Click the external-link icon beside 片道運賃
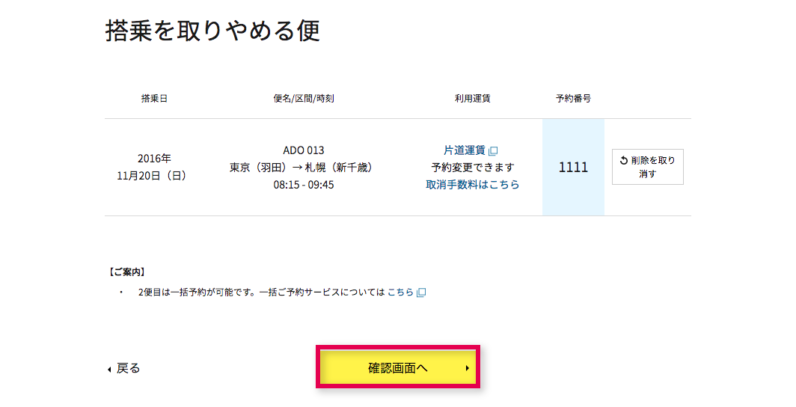796x407 pixels. (x=493, y=151)
